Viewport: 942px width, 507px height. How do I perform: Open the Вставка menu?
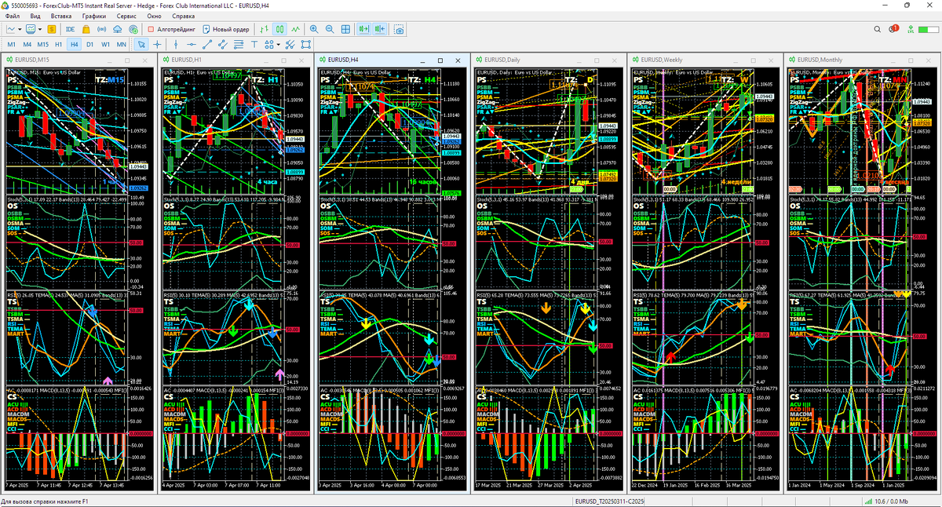tap(60, 16)
